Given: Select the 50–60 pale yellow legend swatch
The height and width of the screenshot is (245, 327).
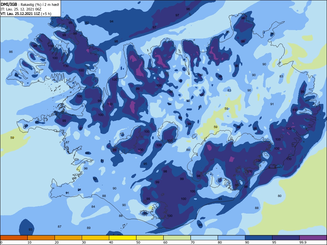Looking at the screenshot, I should tap(150, 238).
